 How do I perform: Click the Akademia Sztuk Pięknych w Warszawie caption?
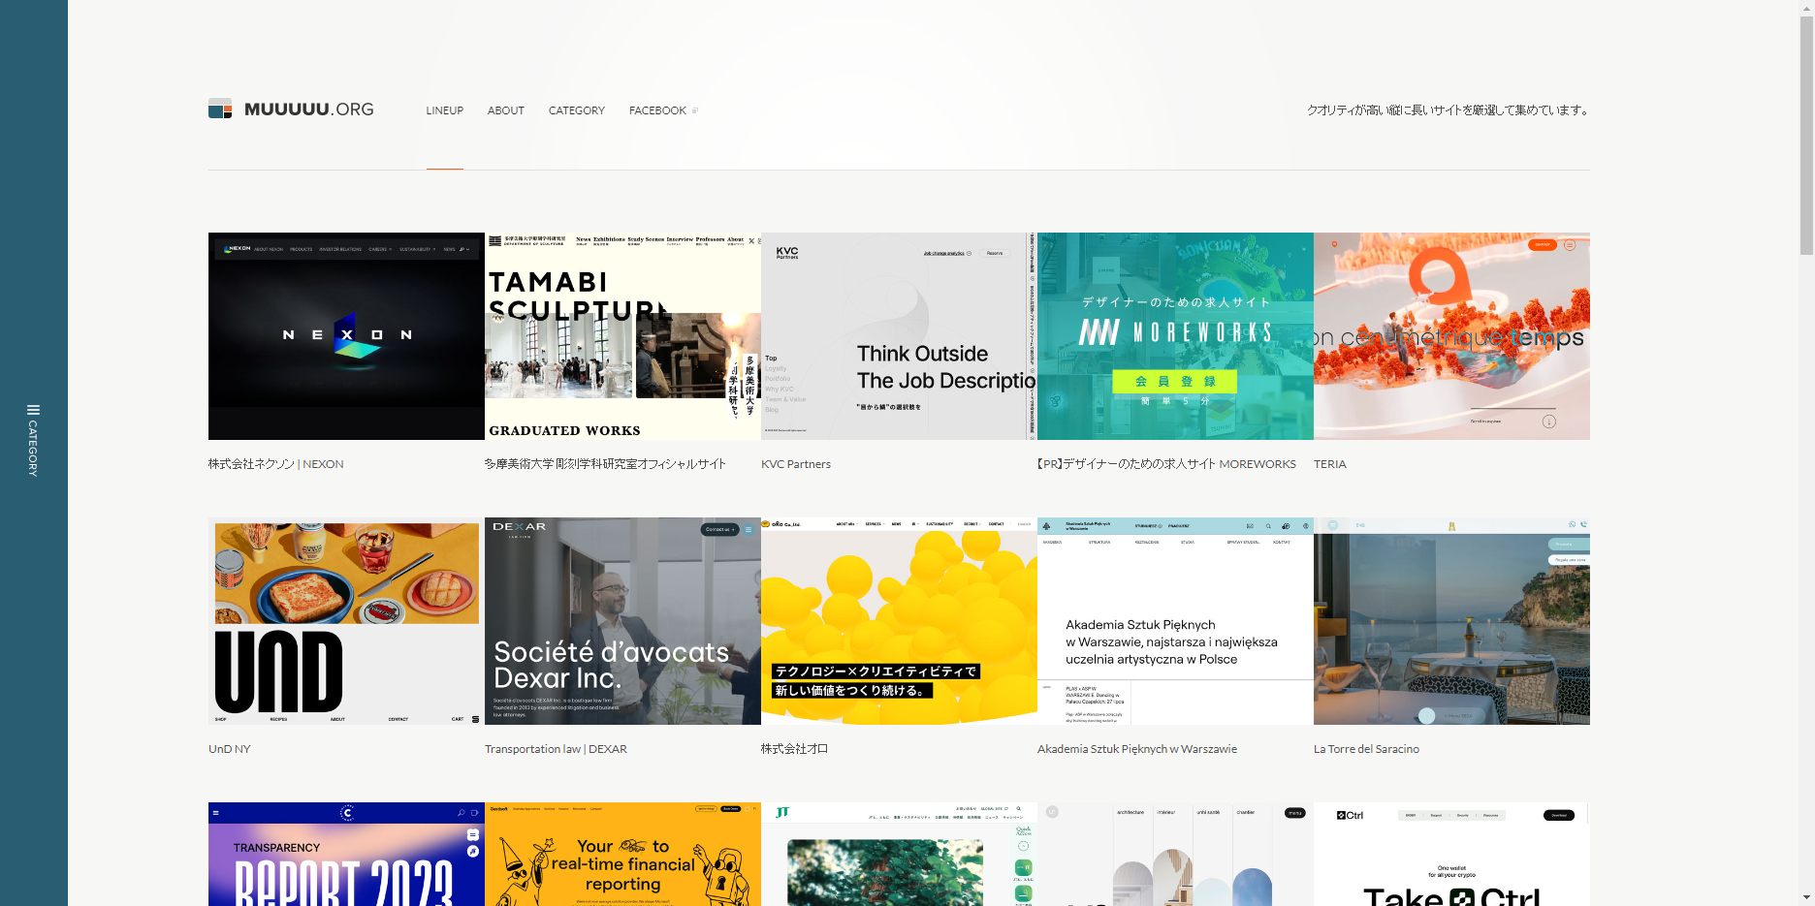tap(1137, 749)
